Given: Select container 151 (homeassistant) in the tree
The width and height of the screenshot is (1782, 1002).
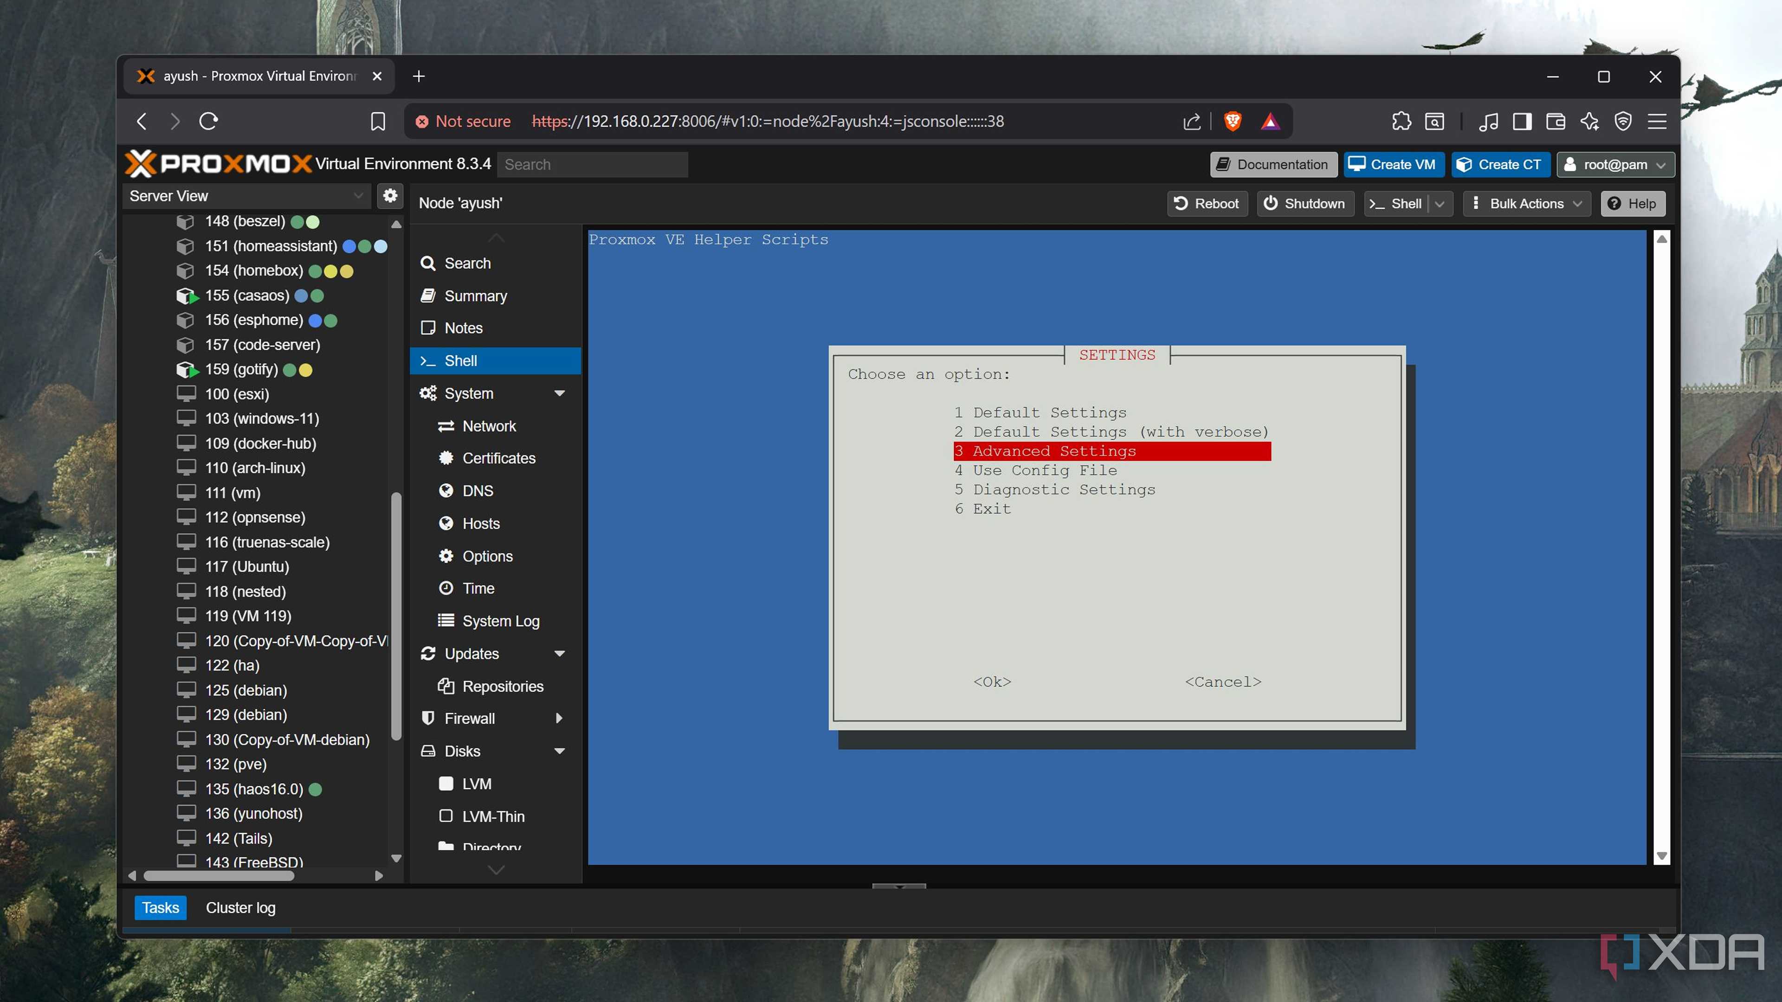Looking at the screenshot, I should (x=271, y=246).
